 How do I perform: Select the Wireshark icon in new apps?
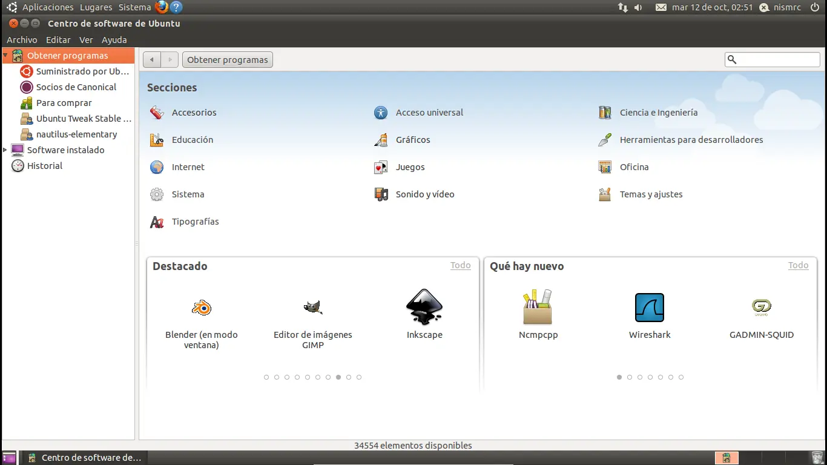coord(650,308)
